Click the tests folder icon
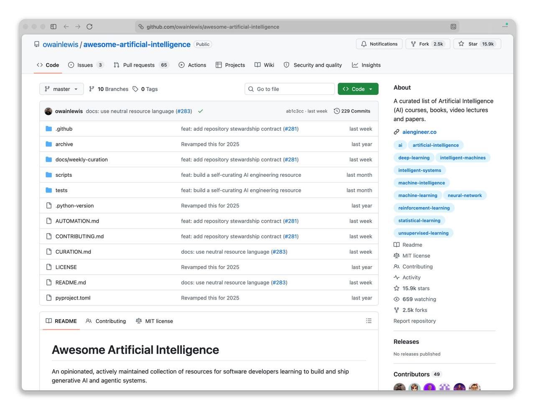 pyautogui.click(x=49, y=191)
